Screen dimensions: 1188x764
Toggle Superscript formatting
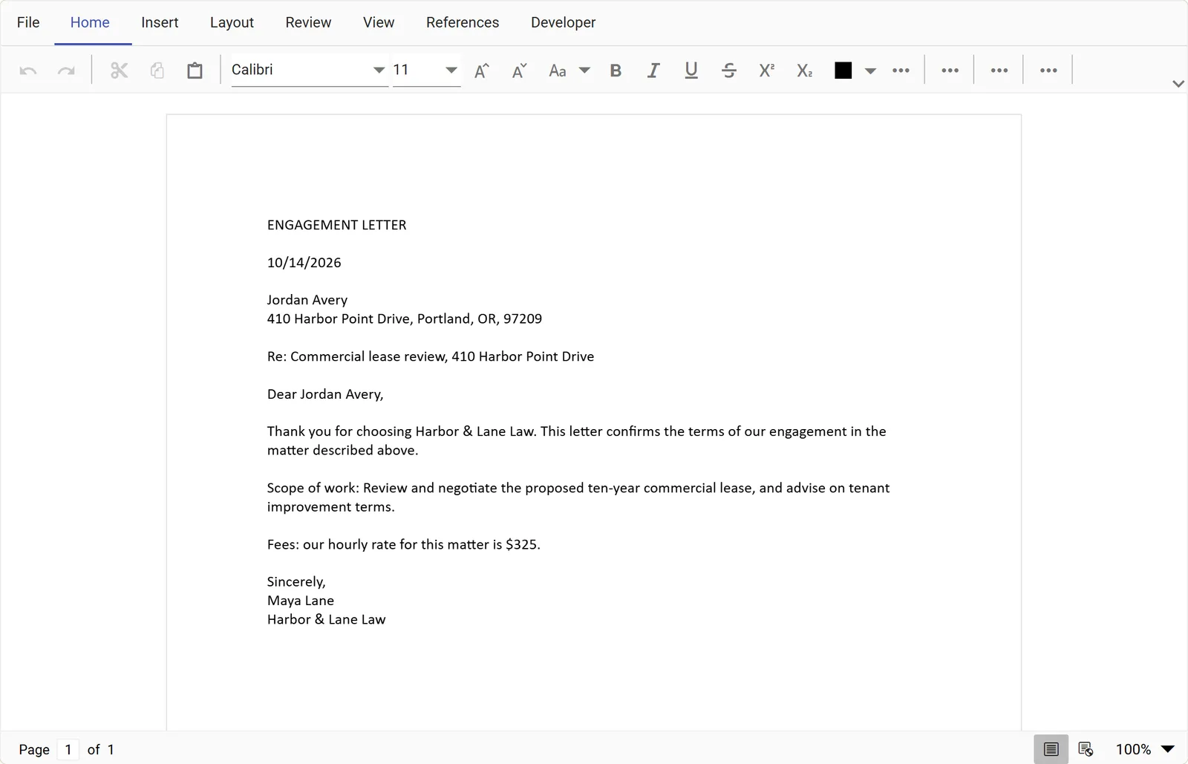coord(767,71)
